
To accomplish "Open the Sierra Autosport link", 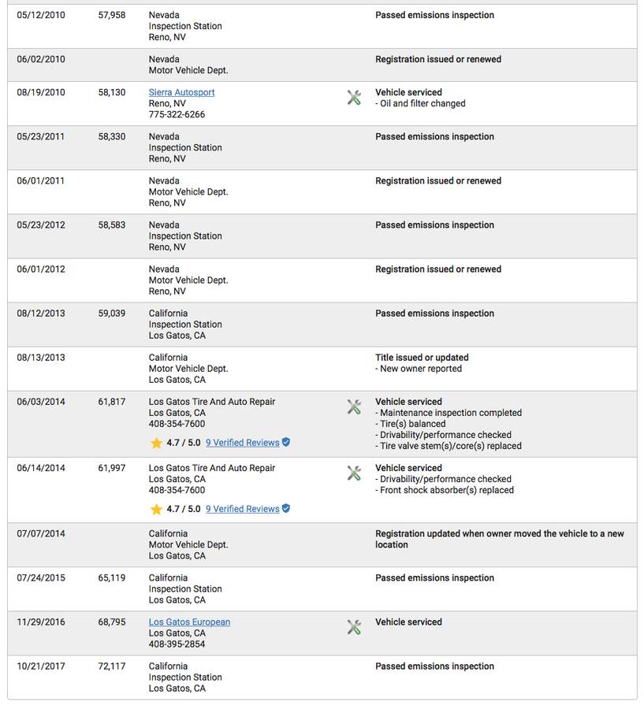I will (x=181, y=92).
